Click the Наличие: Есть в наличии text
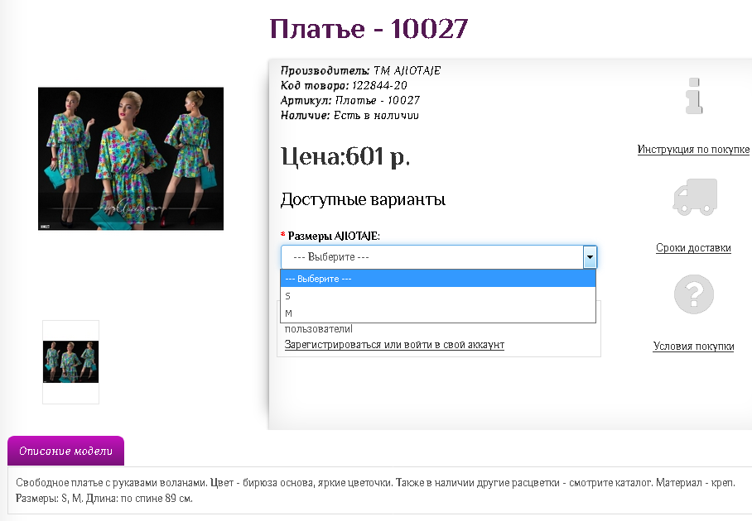This screenshot has width=752, height=521. 349,115
